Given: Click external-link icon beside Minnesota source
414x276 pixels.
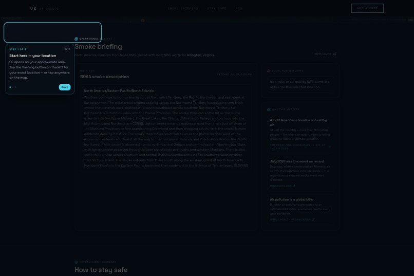Looking at the screenshot, I should [294, 186].
